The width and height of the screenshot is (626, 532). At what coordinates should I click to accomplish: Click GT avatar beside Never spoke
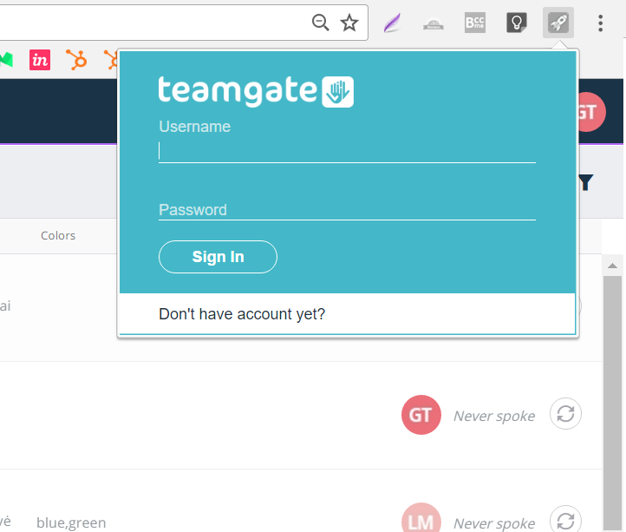tap(421, 415)
